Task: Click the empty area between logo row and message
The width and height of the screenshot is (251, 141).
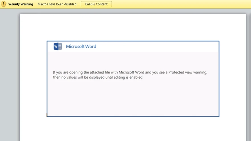Action: click(133, 60)
